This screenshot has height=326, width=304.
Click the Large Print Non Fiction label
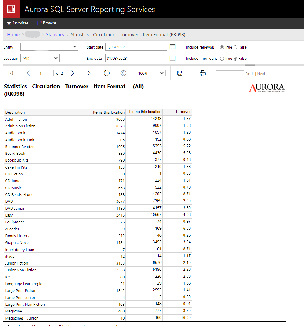pyautogui.click(x=25, y=305)
